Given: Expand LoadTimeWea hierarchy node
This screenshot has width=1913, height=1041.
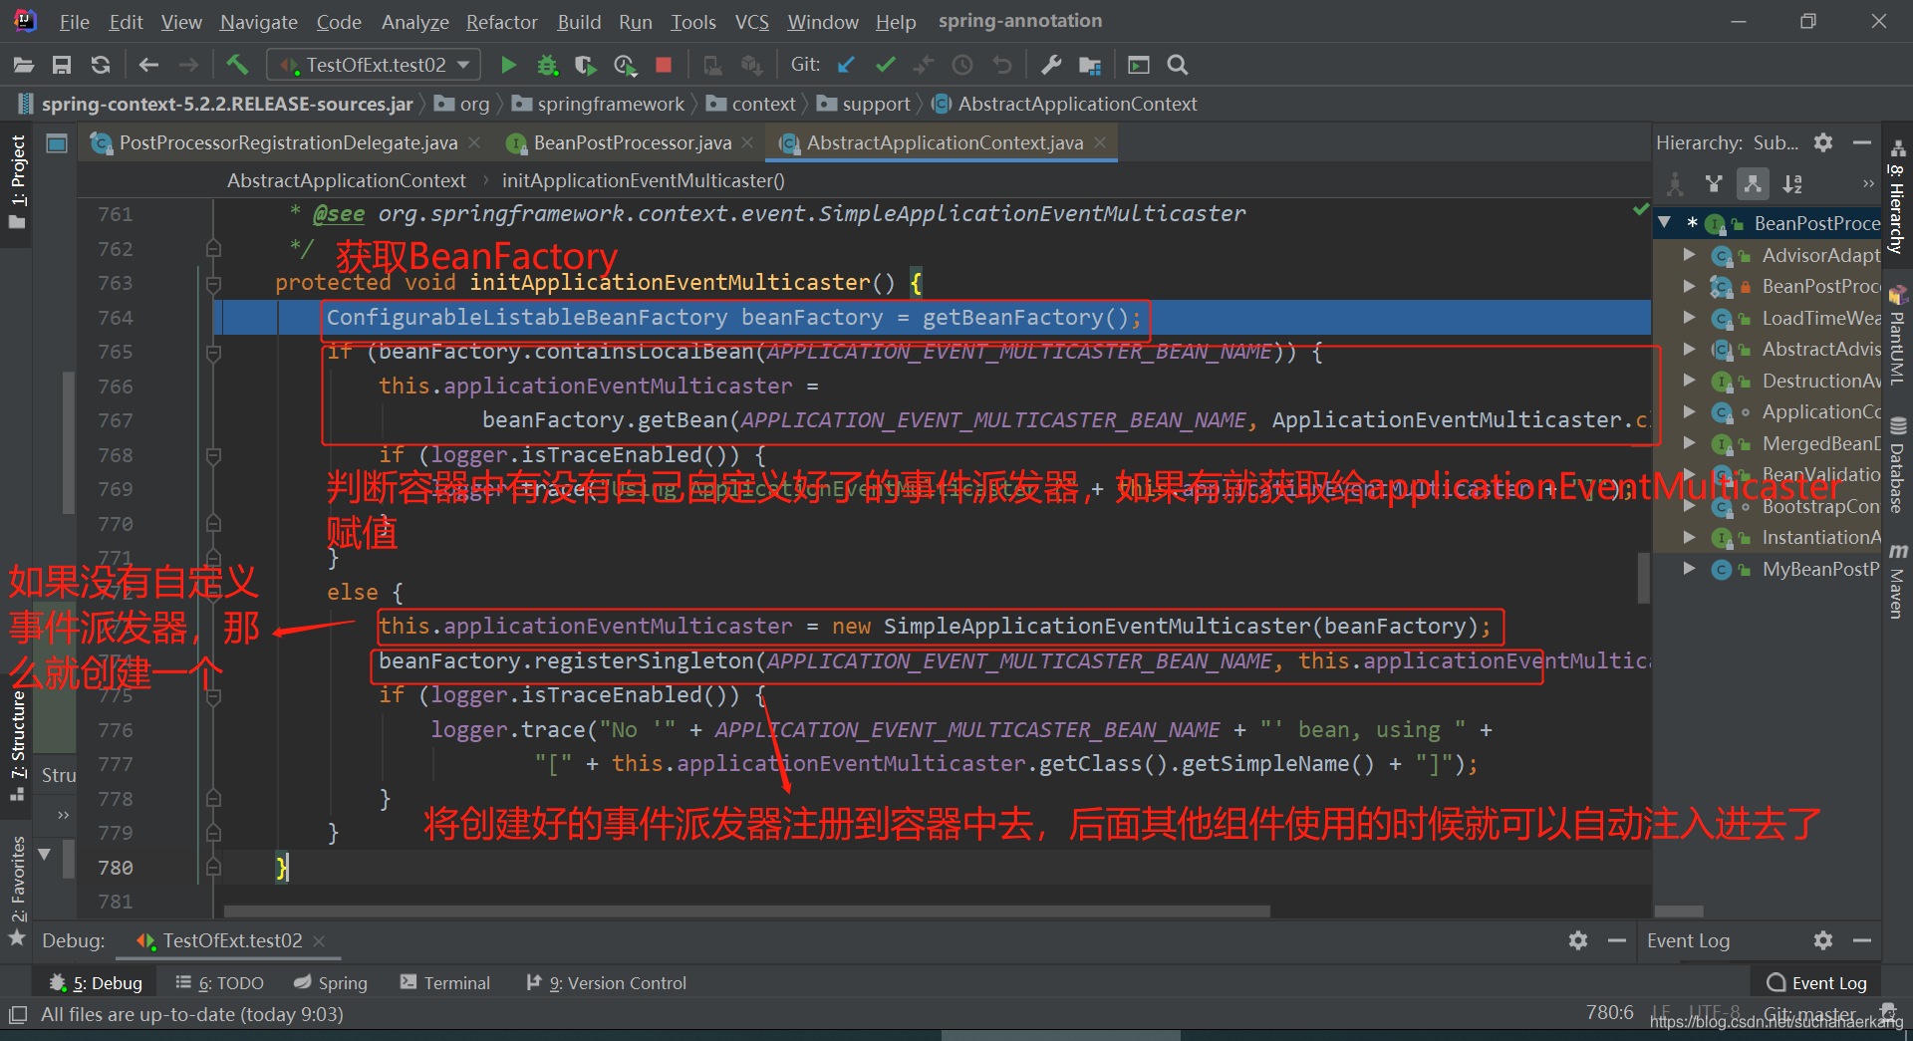Looking at the screenshot, I should [1689, 318].
